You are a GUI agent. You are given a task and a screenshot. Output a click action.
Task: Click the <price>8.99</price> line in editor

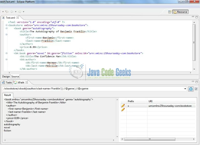(x=34, y=47)
